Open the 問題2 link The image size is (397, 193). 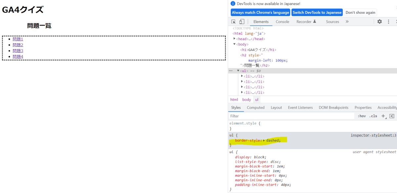click(18, 45)
